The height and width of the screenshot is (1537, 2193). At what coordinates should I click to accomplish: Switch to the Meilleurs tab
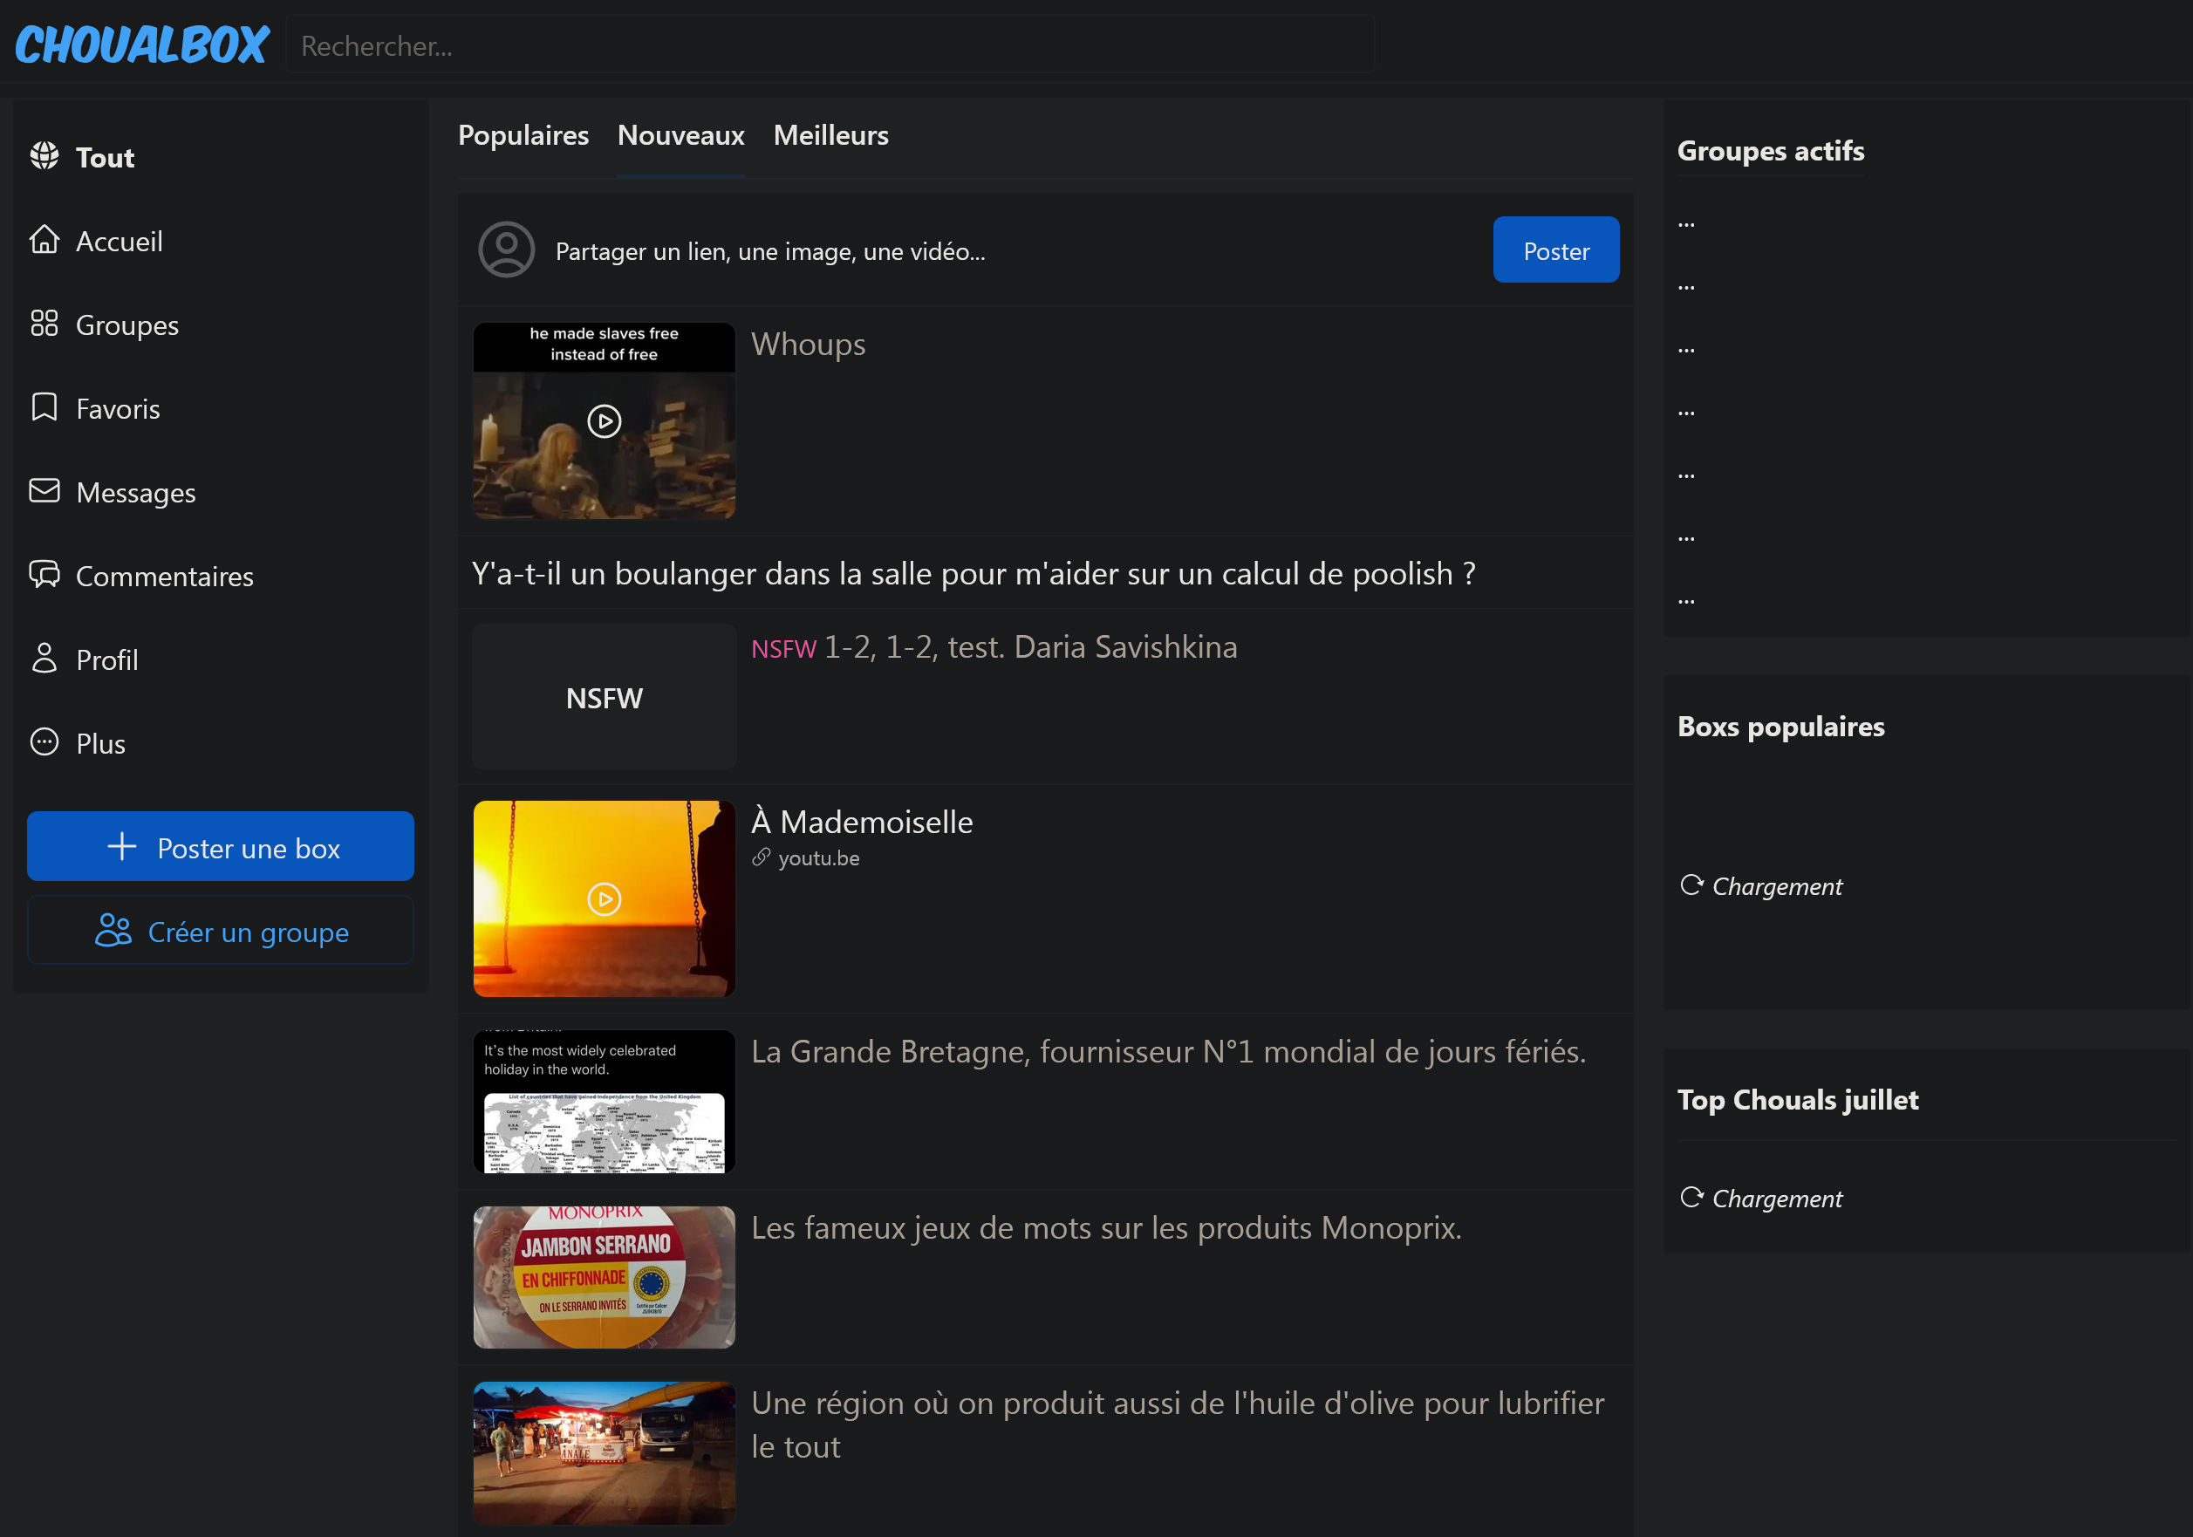tap(831, 136)
